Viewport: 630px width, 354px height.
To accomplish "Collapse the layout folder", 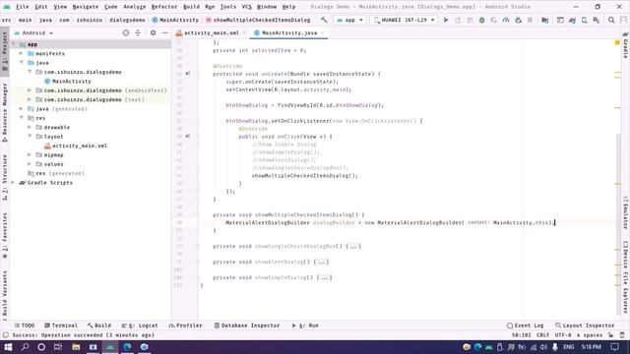I will (x=30, y=137).
